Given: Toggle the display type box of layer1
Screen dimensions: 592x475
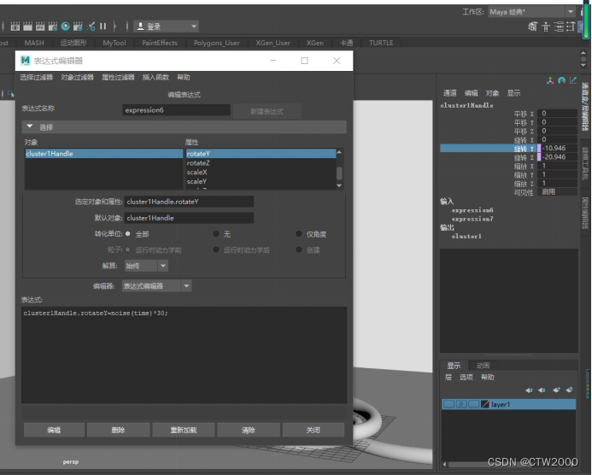Looking at the screenshot, I should pos(473,404).
